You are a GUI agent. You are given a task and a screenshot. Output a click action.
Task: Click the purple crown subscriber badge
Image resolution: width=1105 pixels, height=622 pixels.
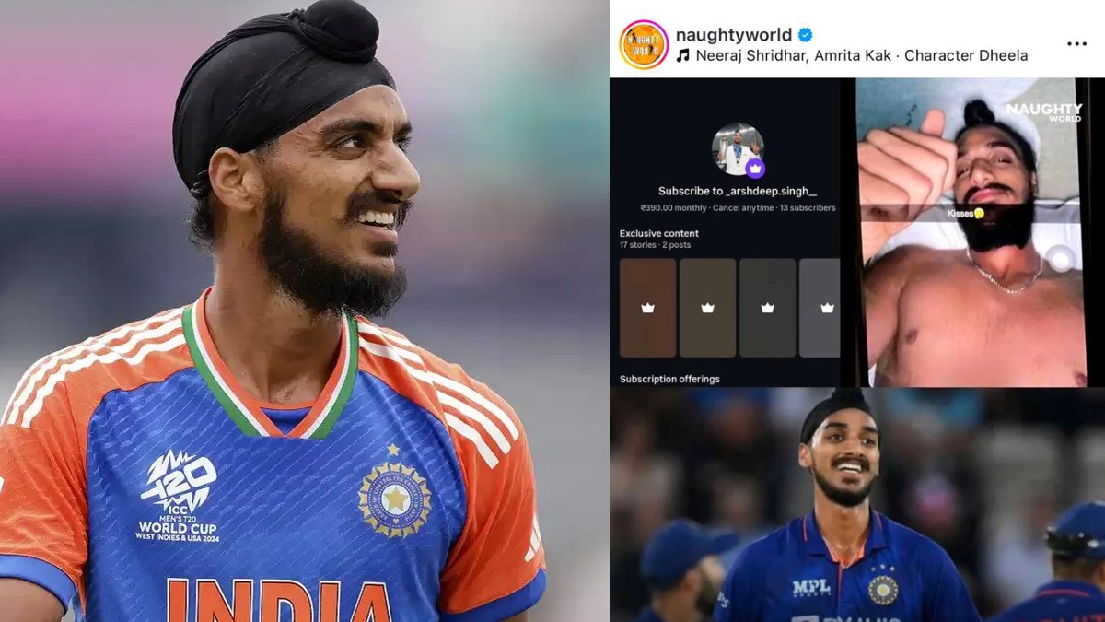(755, 169)
